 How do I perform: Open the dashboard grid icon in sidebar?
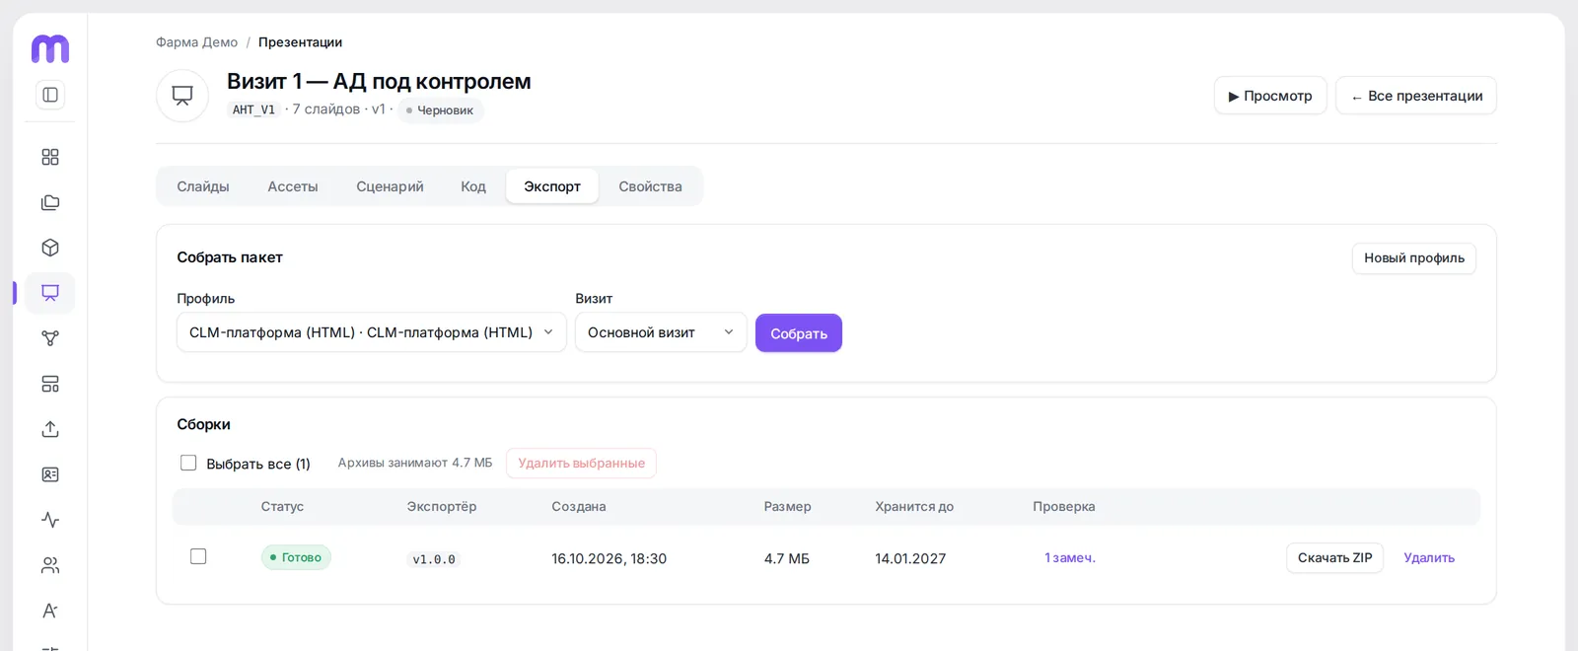click(x=50, y=157)
